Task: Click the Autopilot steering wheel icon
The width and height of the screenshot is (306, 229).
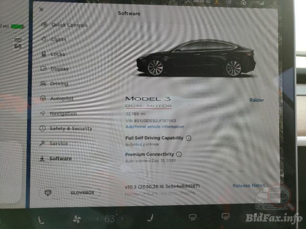Action: coord(43,98)
